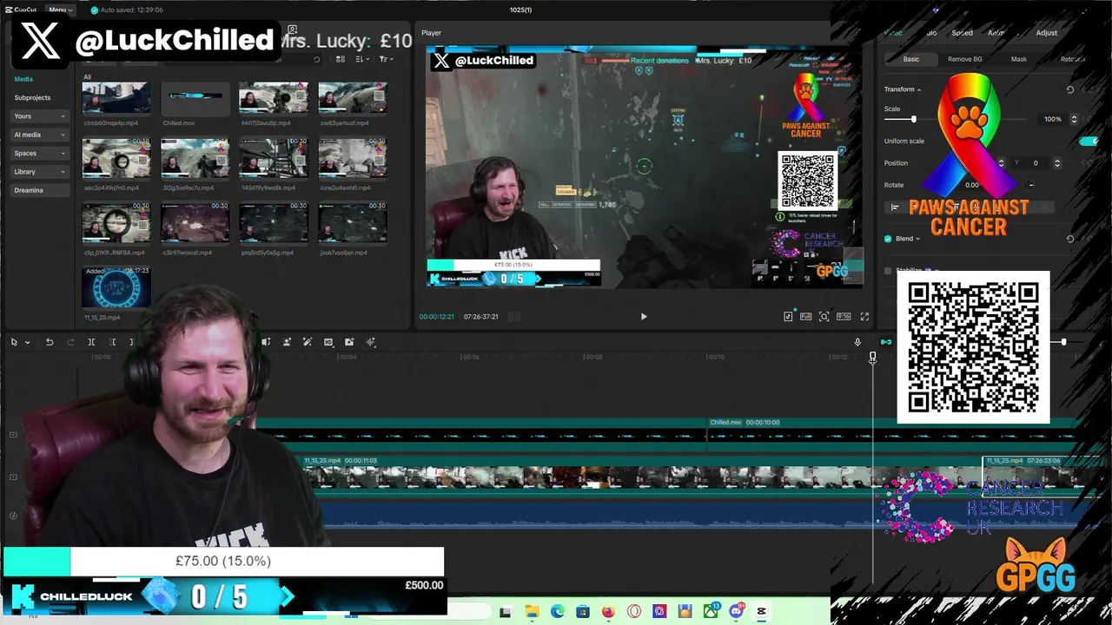1112x625 pixels.
Task: Reset the Blend settings
Action: (x=1070, y=239)
